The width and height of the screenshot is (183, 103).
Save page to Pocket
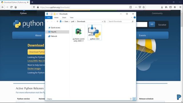140,7
